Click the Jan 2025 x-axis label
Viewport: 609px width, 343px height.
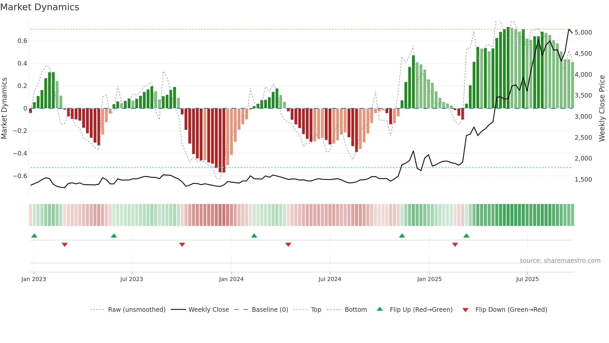(430, 279)
